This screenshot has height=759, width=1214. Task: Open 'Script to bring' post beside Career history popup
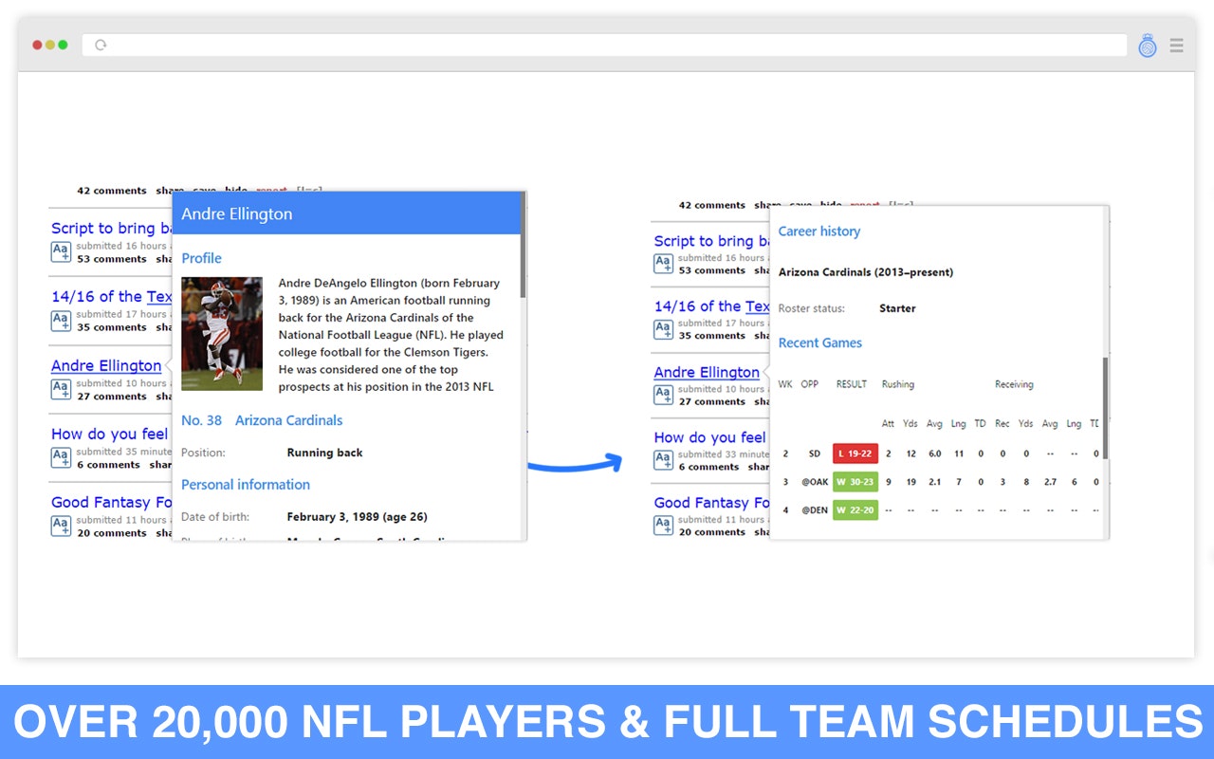coord(711,241)
